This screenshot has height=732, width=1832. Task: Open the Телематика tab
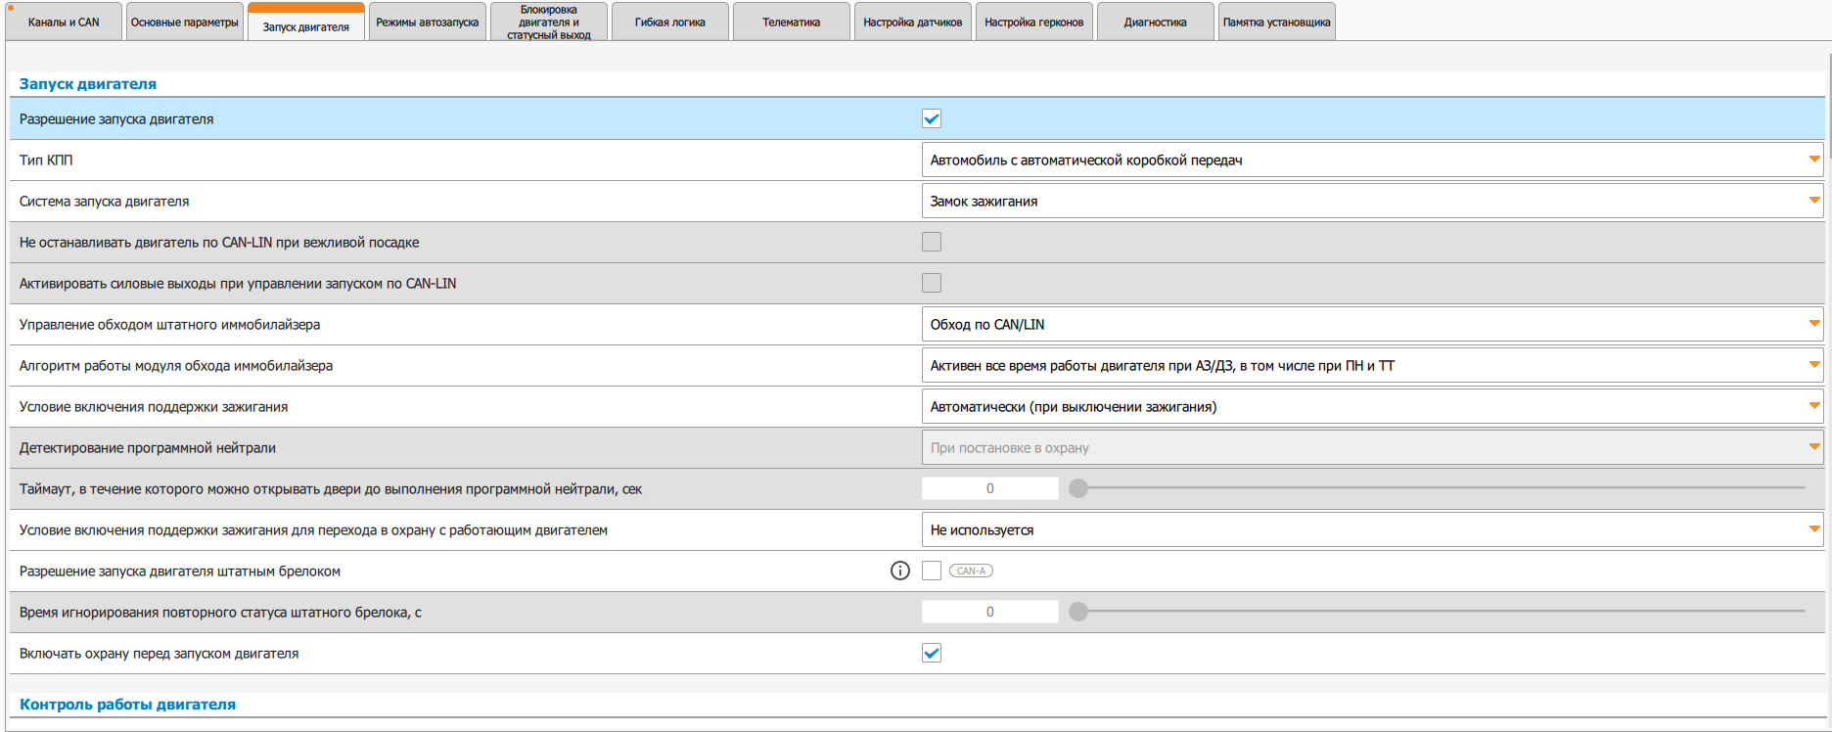[792, 22]
